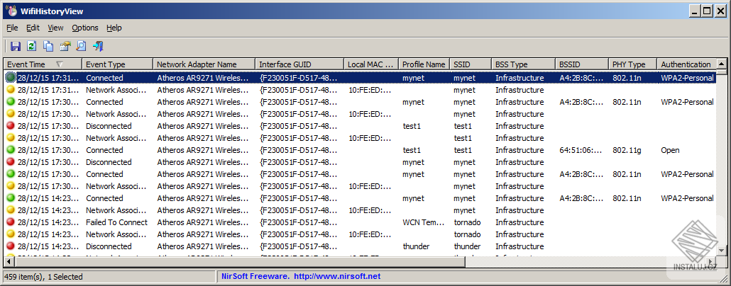The image size is (731, 286).
Task: Click the Exit door icon
Action: [98, 46]
